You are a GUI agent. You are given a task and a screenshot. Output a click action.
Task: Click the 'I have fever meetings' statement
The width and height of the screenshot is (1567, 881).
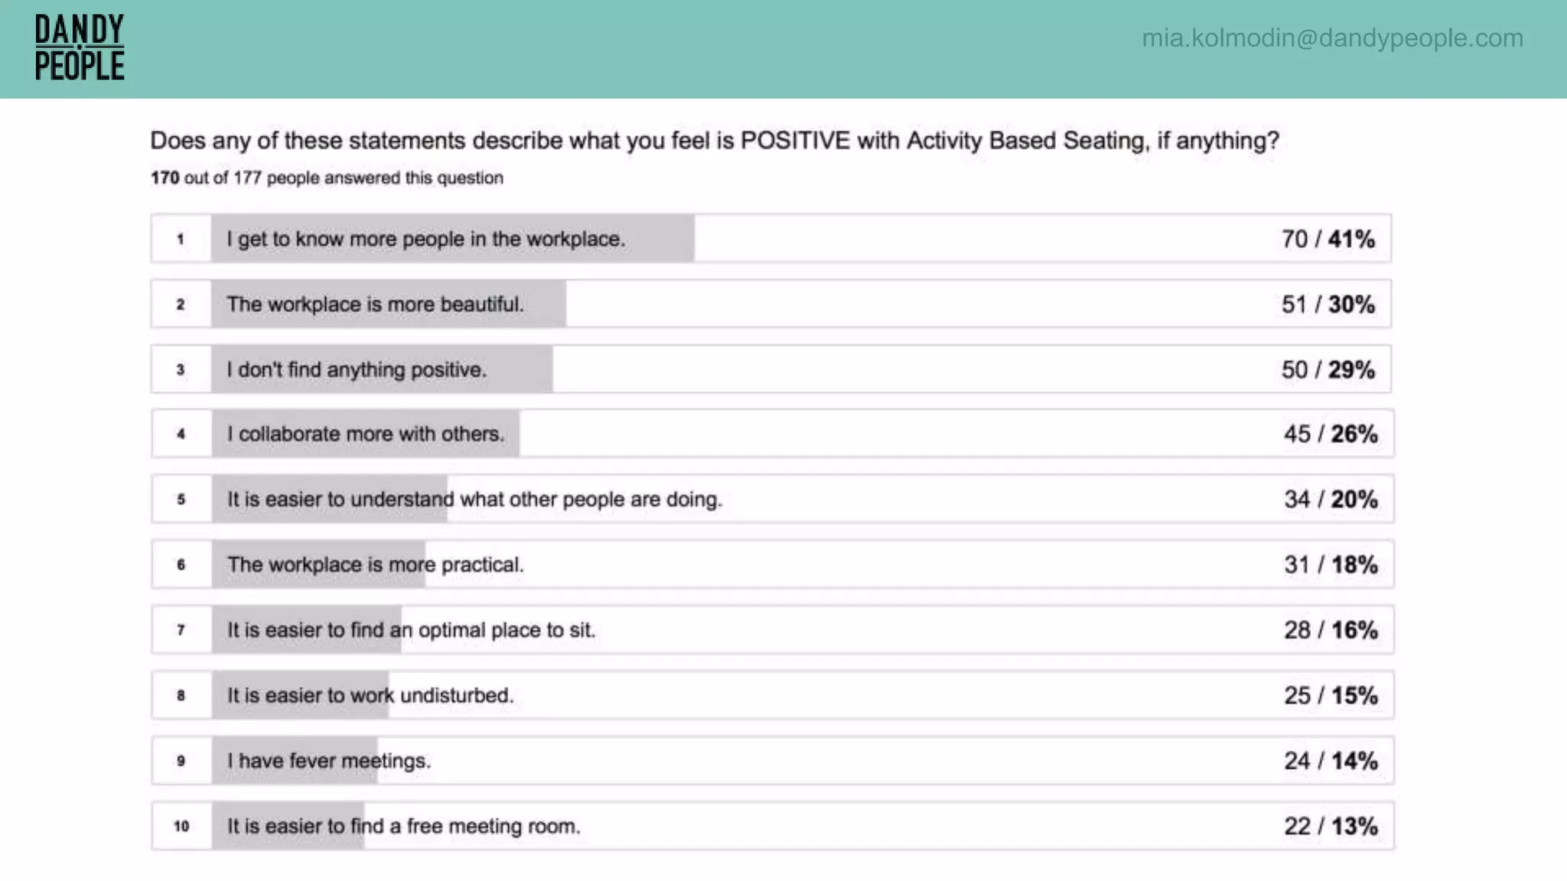click(329, 761)
